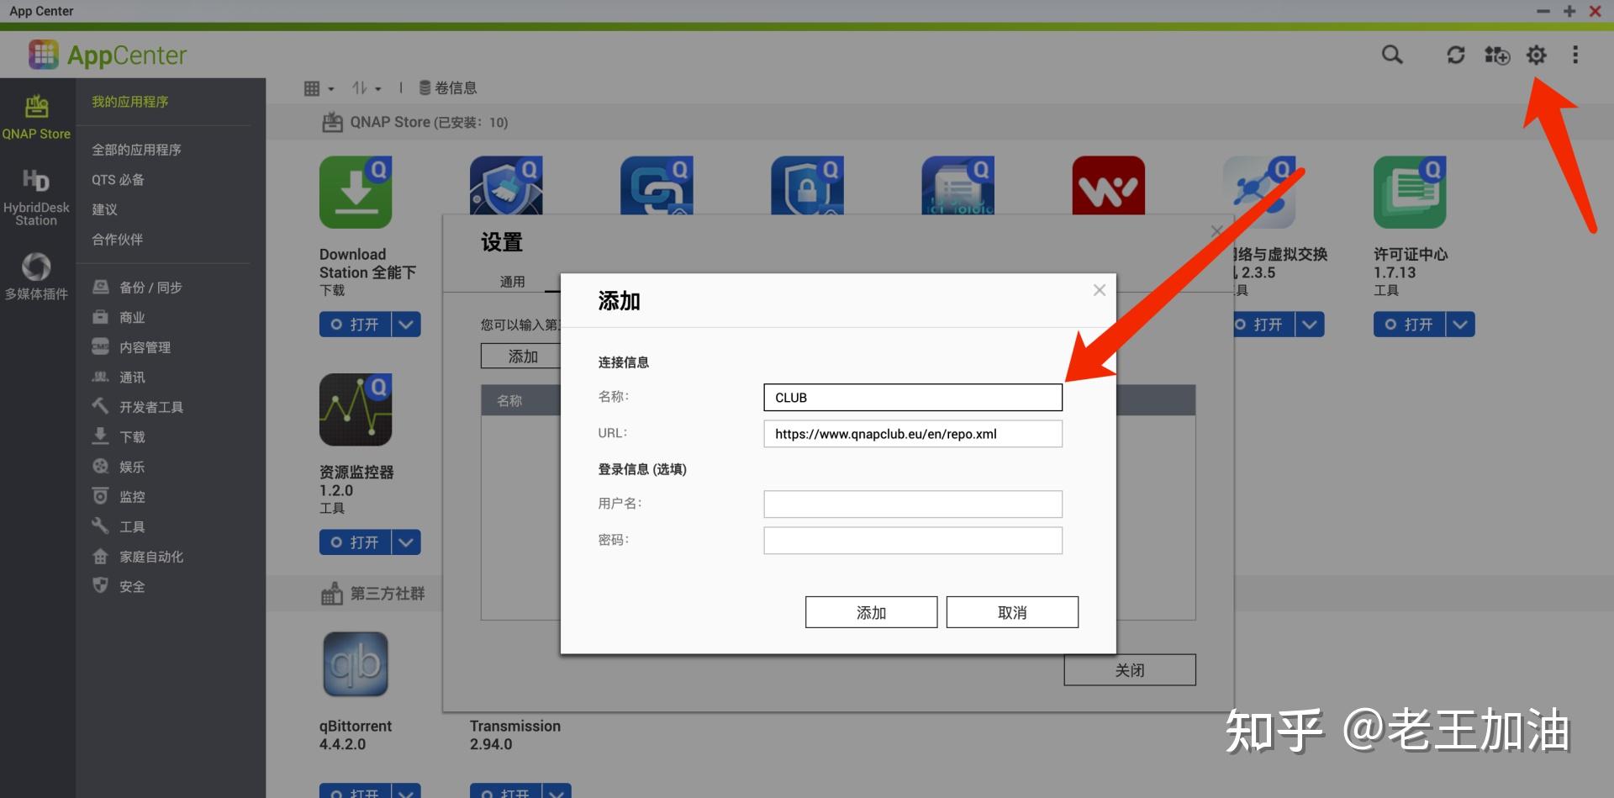
Task: Click the manual install app icon
Action: [x=1496, y=55]
